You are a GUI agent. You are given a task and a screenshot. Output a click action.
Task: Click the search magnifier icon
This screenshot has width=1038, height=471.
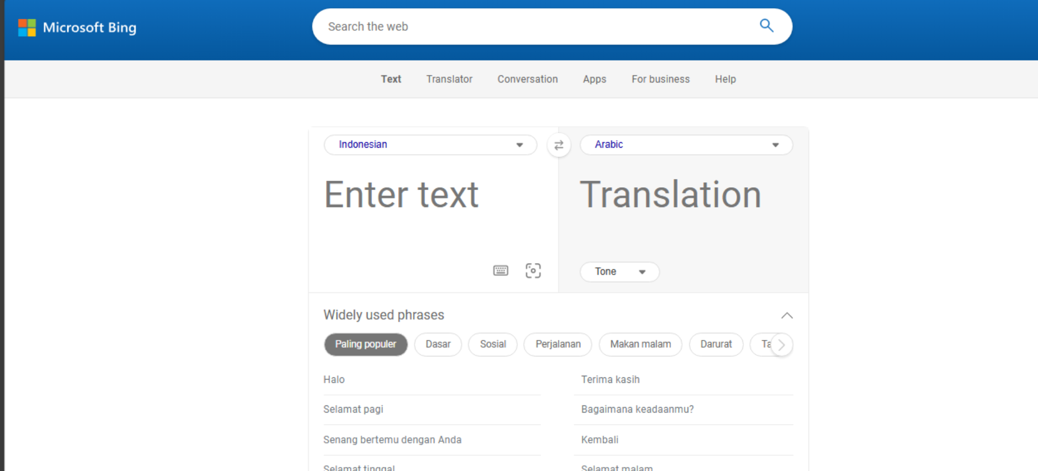point(766,25)
